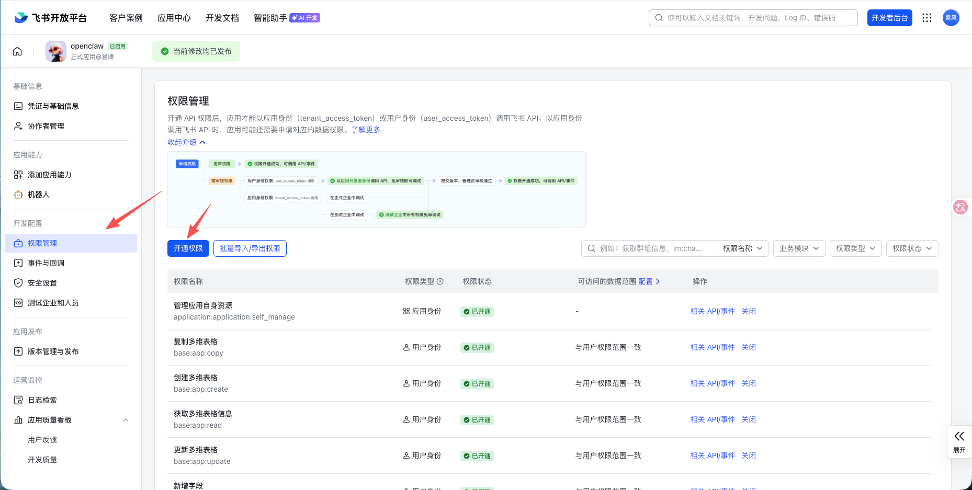972x490 pixels.
Task: Click the openclaw app avatar image
Action: (56, 51)
